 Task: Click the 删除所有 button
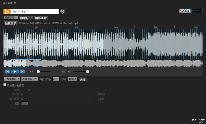pyautogui.click(x=41, y=18)
